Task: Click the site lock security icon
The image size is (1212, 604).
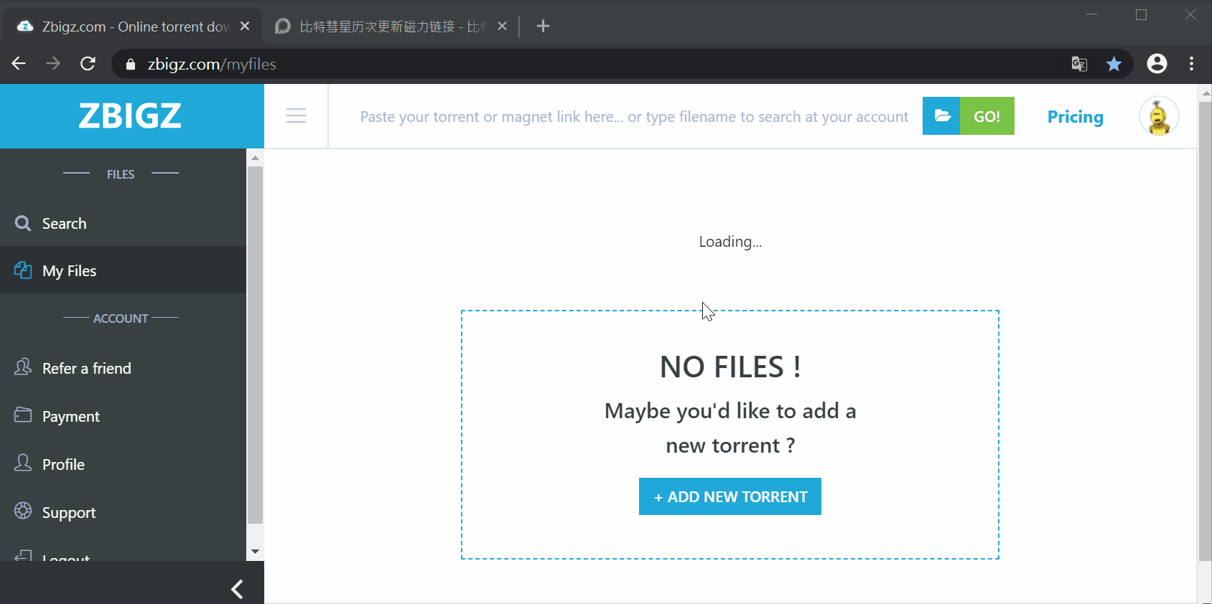Action: coord(130,64)
